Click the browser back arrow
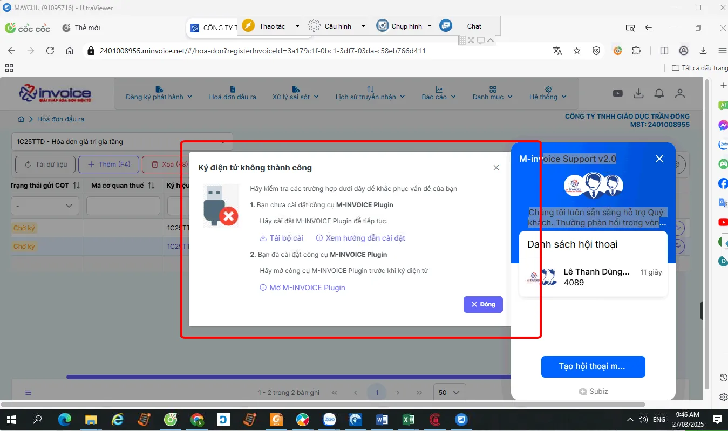Screen dimensions: 728x431 pos(11,51)
